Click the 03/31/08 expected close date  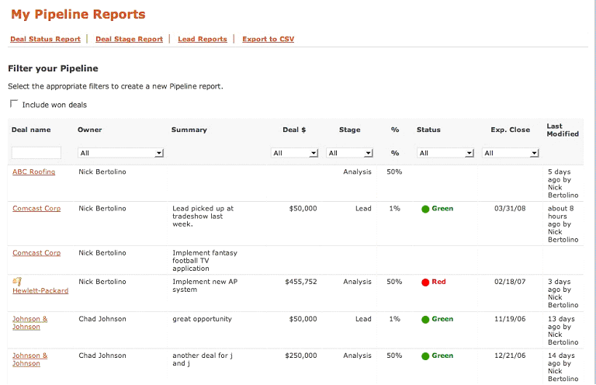[x=510, y=208]
